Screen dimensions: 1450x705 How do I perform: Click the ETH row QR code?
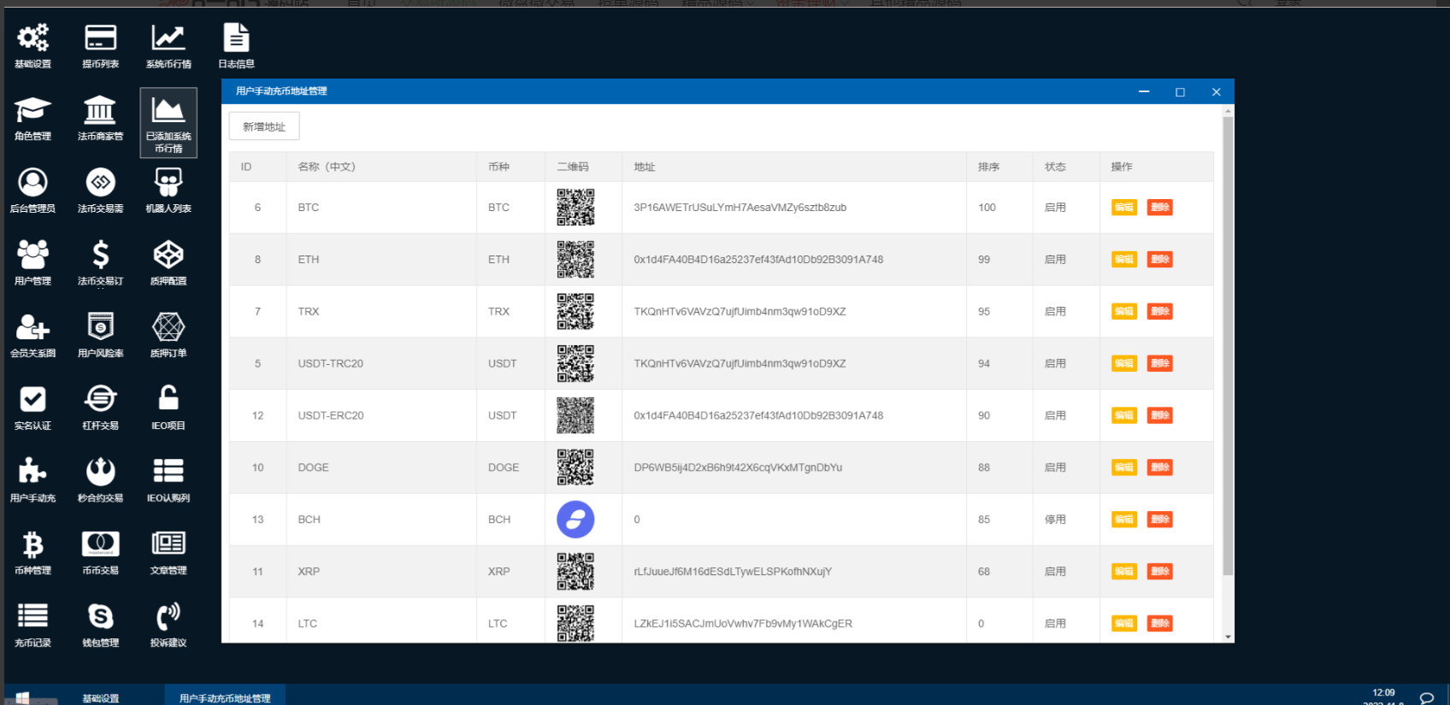(x=575, y=260)
